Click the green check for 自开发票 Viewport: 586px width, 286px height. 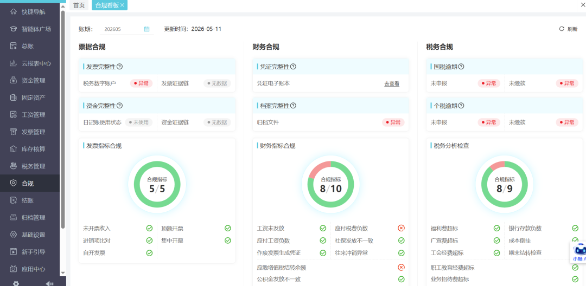[149, 253]
